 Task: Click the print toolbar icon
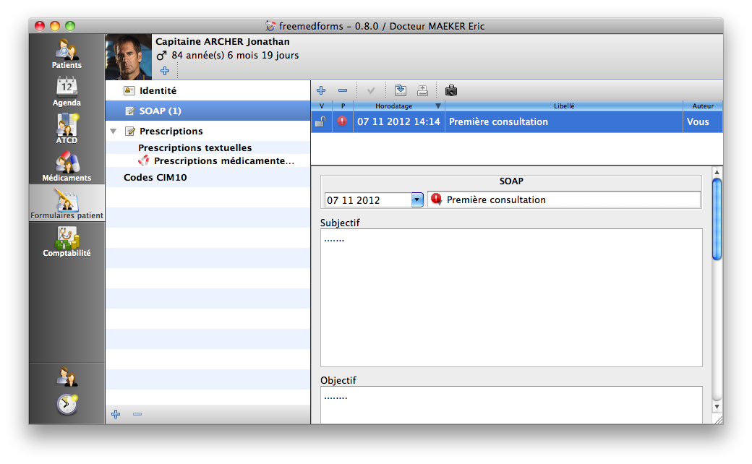[x=422, y=90]
